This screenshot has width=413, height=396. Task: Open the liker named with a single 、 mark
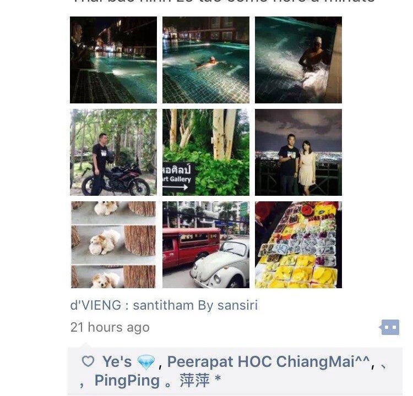tap(384, 366)
